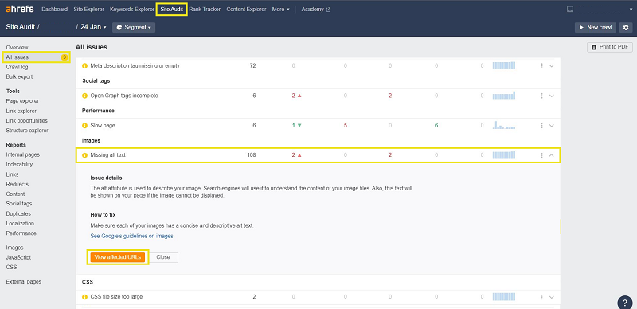
Task: Open the three-dot menu for Open Graph tags row
Action: pyautogui.click(x=542, y=96)
